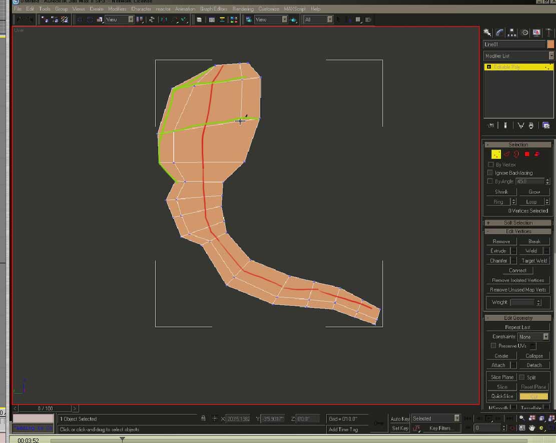
Task: Select Border sub-object level icon
Action: [x=516, y=155]
